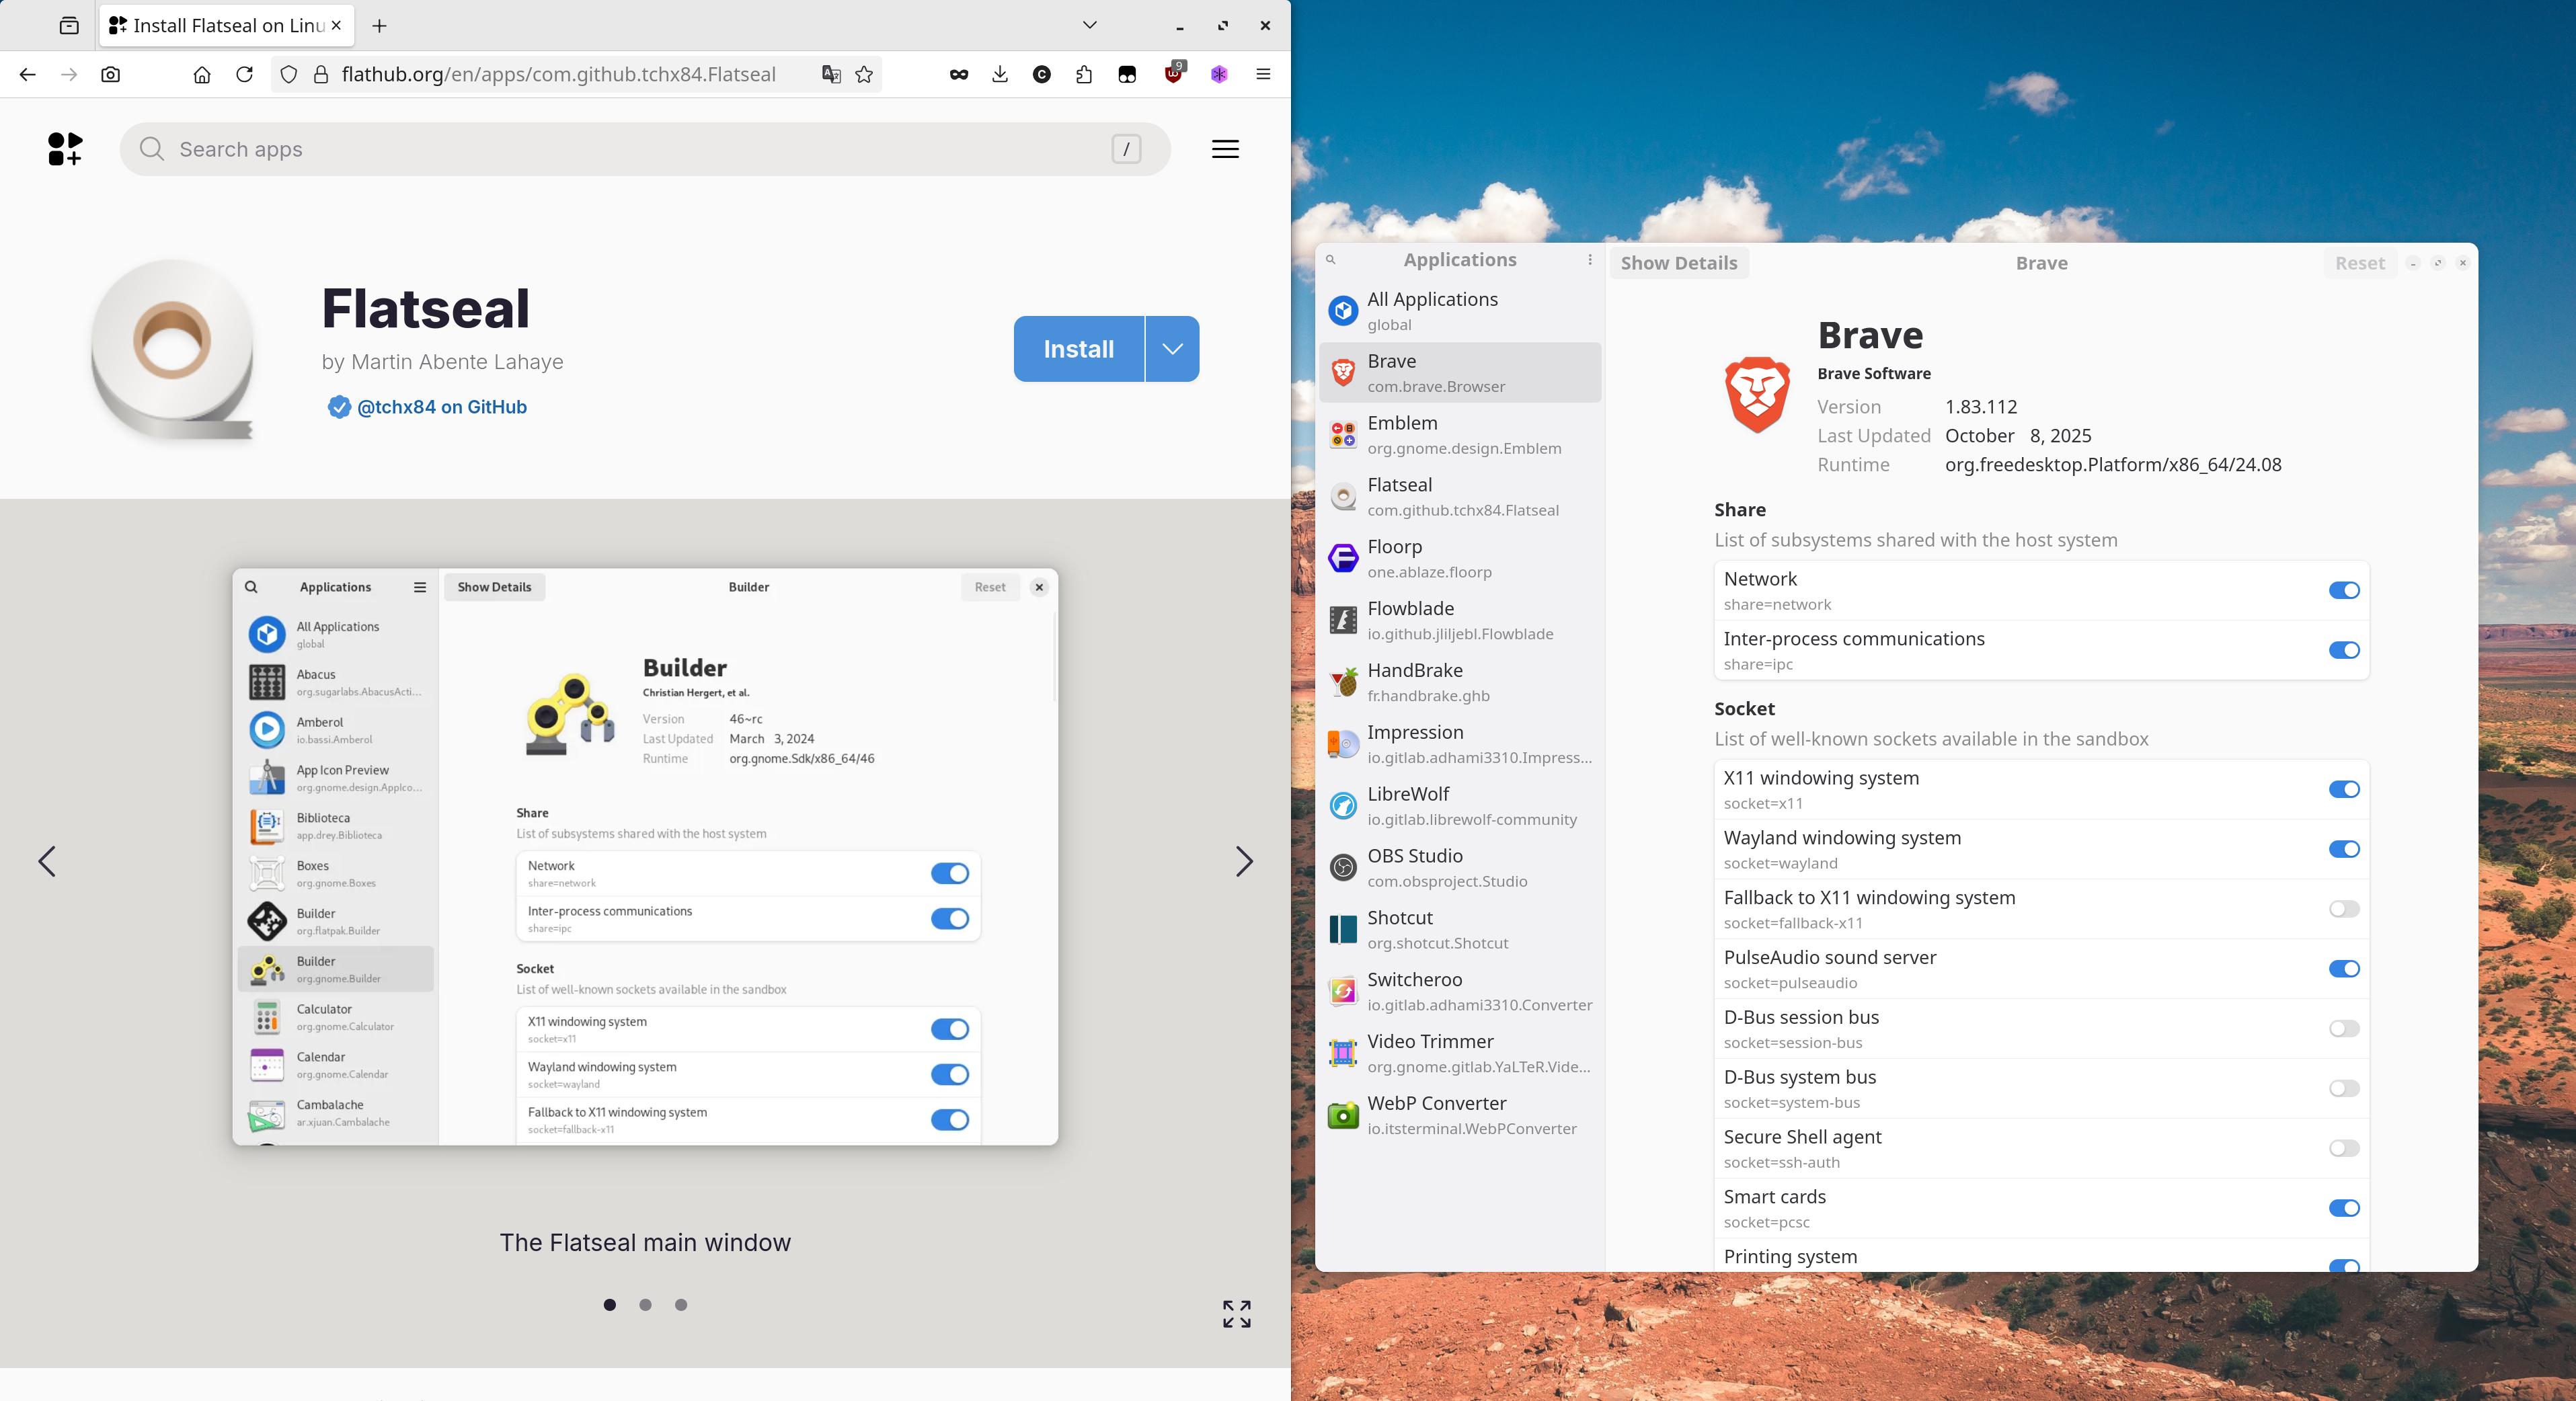Click the fullscreen expand icon for screenshot

click(x=1236, y=1314)
